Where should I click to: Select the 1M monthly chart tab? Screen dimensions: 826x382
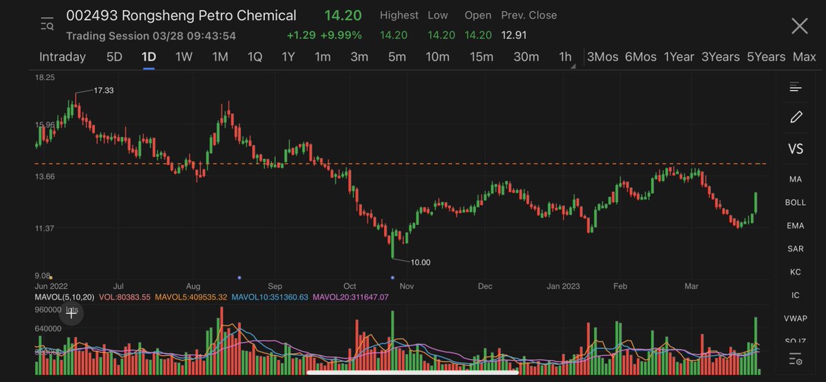tap(220, 56)
